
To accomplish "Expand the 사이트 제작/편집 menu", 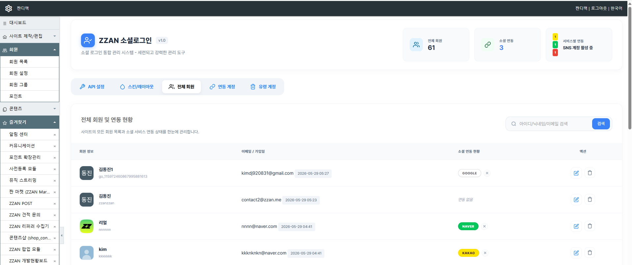I will [x=30, y=36].
